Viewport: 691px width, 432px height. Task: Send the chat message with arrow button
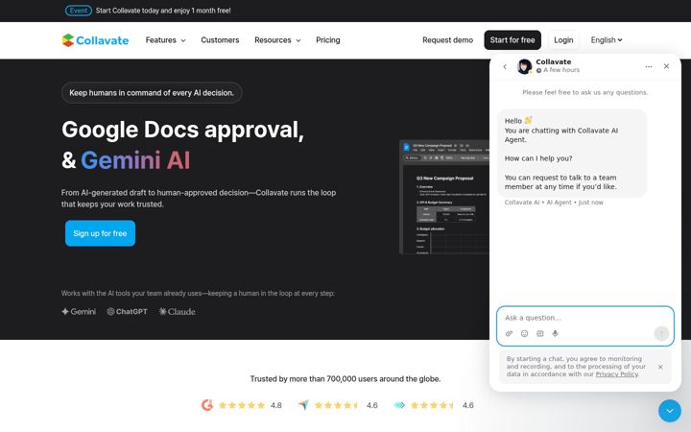coord(661,333)
